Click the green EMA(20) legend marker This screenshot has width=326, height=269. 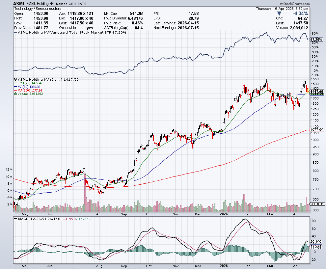[x=15, y=83]
